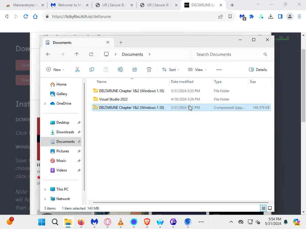Open Downloads in navigation pane
306x229 pixels.
point(61,132)
